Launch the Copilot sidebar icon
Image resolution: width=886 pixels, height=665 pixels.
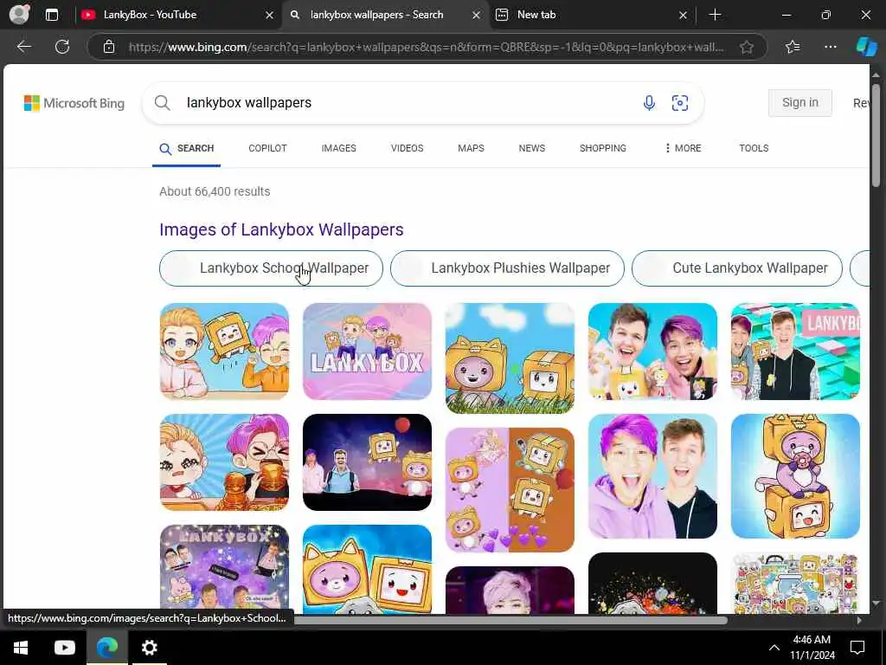coord(866,47)
